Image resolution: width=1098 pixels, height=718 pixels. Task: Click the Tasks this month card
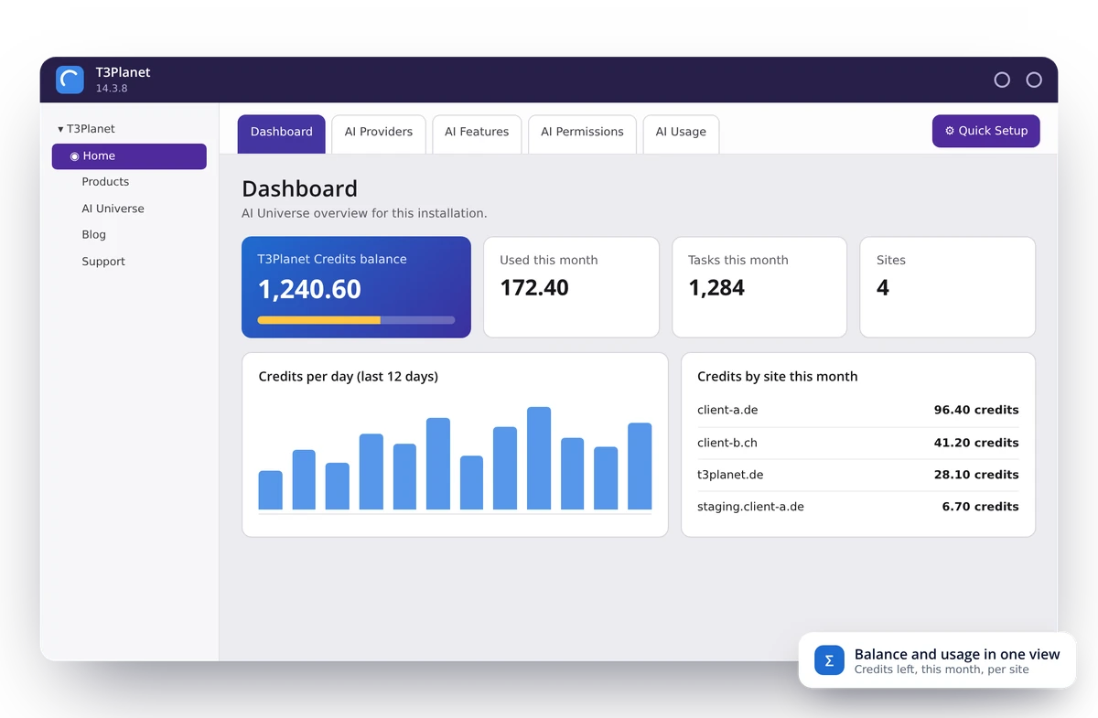click(x=759, y=287)
